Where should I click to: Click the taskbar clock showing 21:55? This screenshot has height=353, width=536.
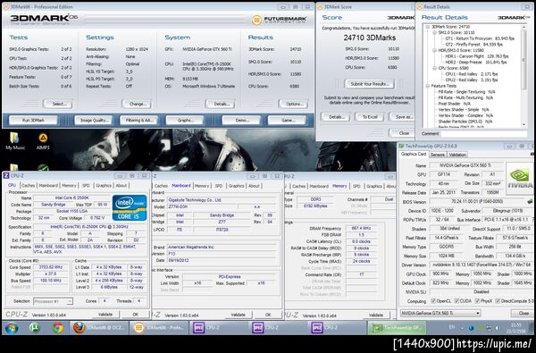(x=516, y=328)
